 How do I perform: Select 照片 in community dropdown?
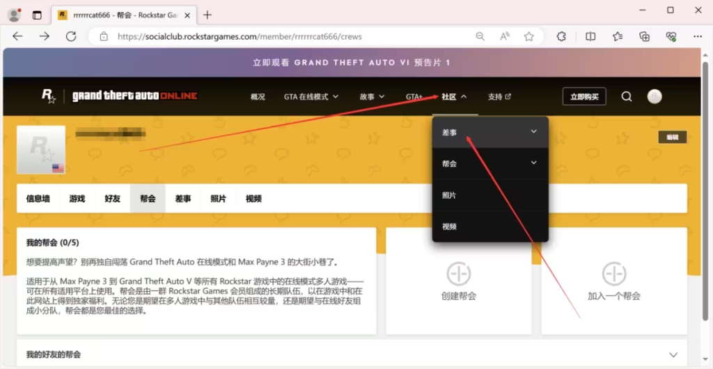coord(490,195)
